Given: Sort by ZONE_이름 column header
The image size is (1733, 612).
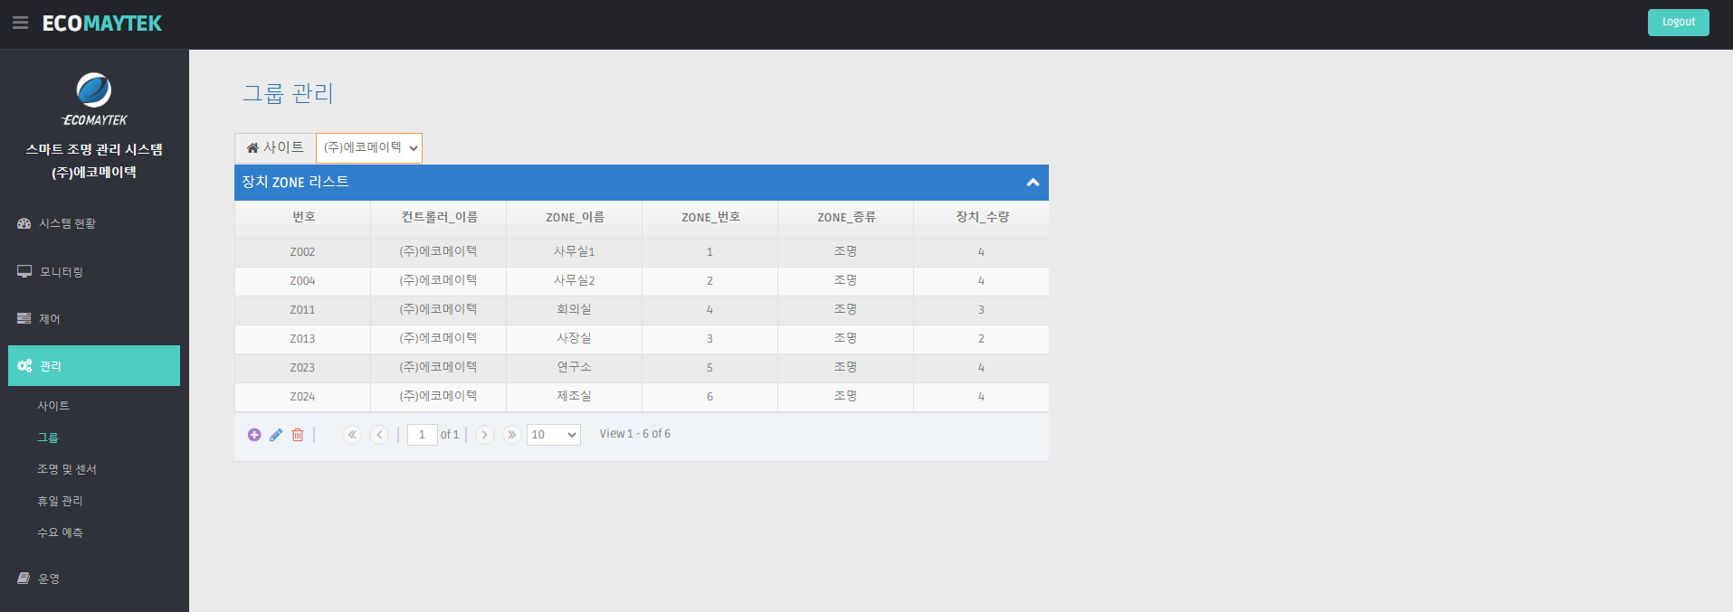Looking at the screenshot, I should (x=575, y=218).
